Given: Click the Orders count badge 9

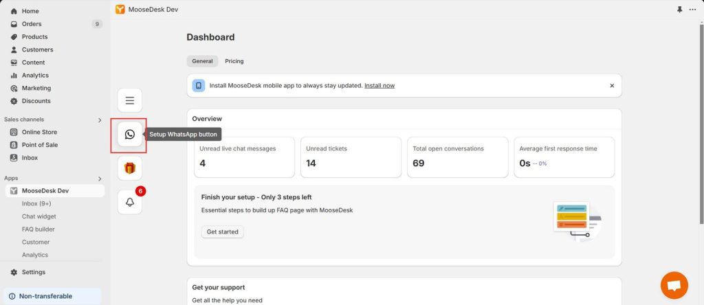Looking at the screenshot, I should [97, 24].
